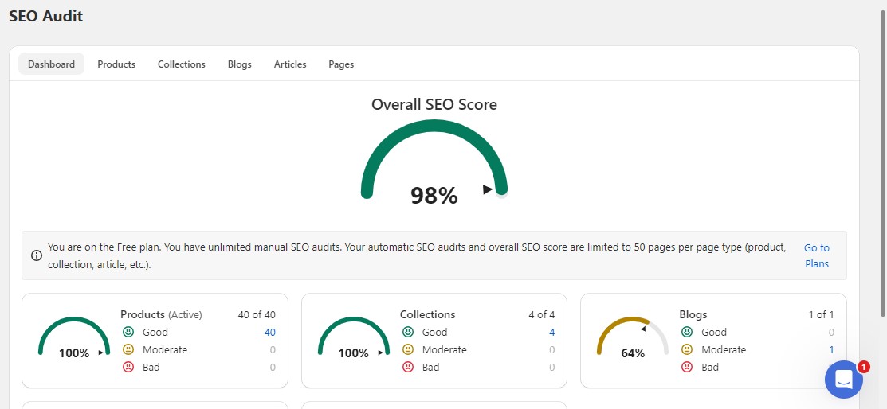887x409 pixels.
Task: Click the Collections 100% score gauge
Action: [x=354, y=337]
